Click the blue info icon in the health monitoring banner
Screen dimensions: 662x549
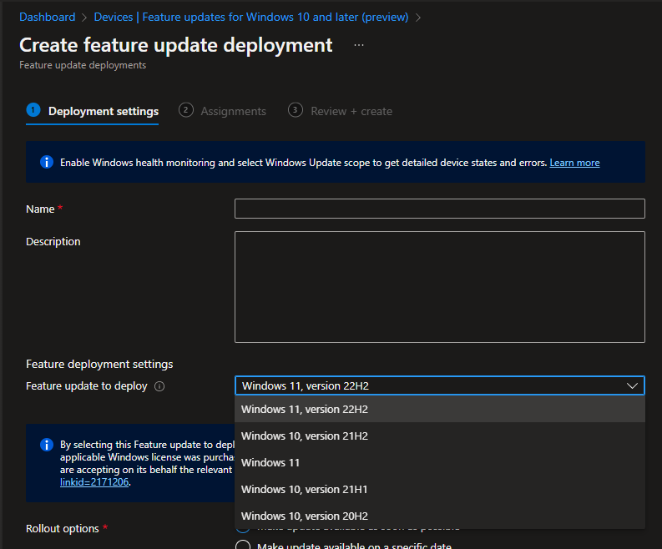pyautogui.click(x=47, y=162)
